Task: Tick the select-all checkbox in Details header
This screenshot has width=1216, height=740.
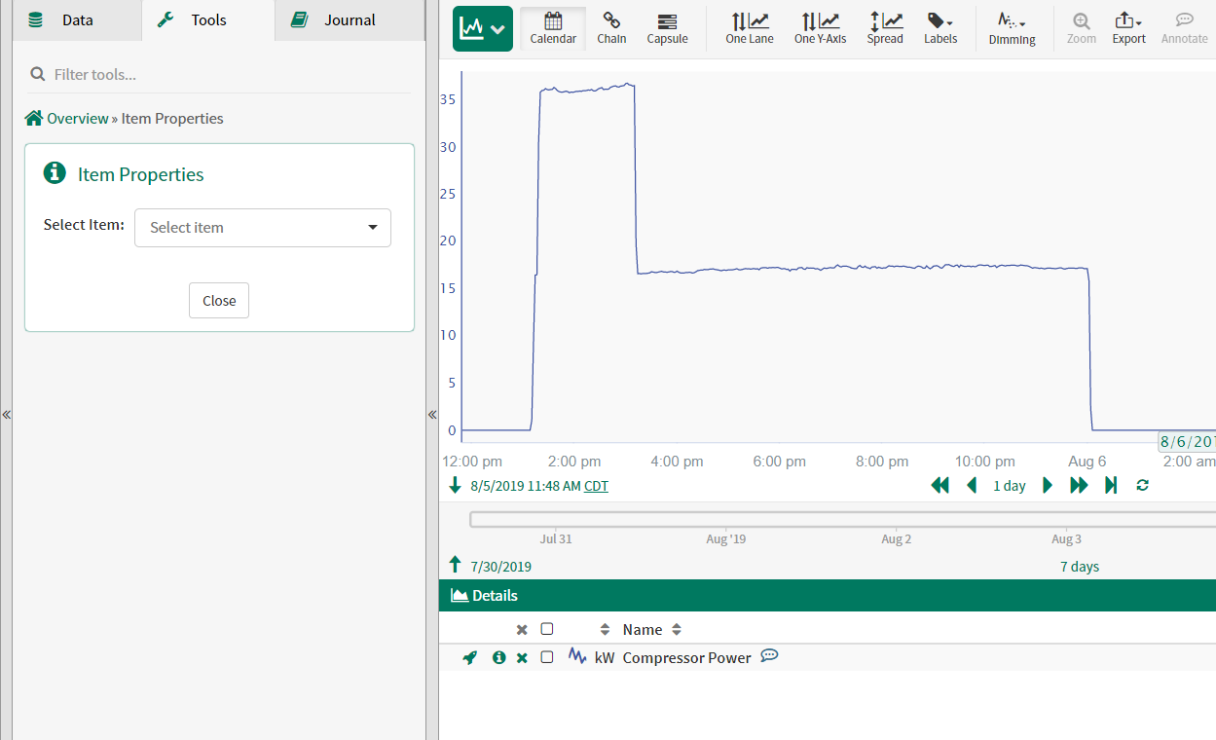Action: tap(547, 629)
